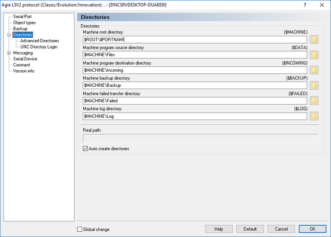The height and width of the screenshot is (237, 331).
Task: Open Object types settings page
Action: click(24, 23)
